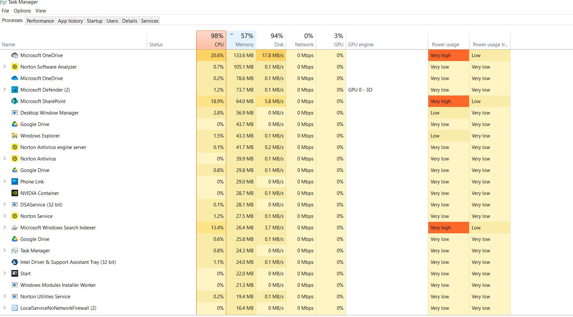573x317 pixels.
Task: Expand the Start process group
Action: coord(5,273)
